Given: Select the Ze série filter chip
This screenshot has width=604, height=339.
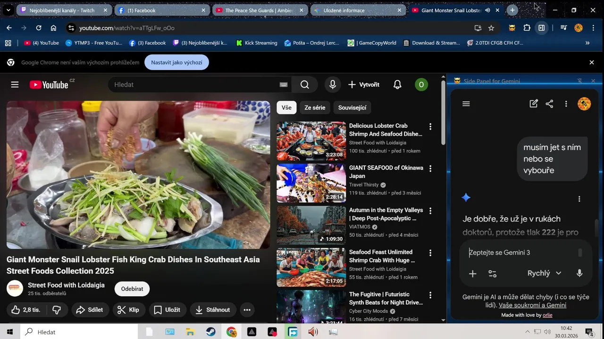Looking at the screenshot, I should (315, 107).
